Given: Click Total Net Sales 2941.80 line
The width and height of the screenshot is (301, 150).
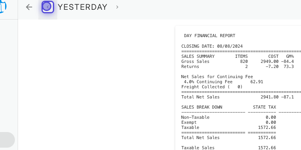Looking at the screenshot, I should click(238, 97).
